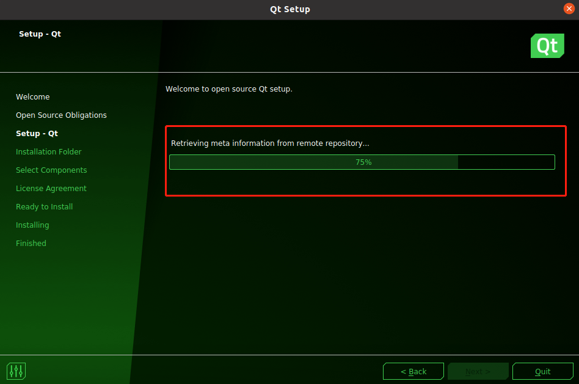Image resolution: width=579 pixels, height=384 pixels.
Task: Quit the Qt installer
Action: (543, 371)
